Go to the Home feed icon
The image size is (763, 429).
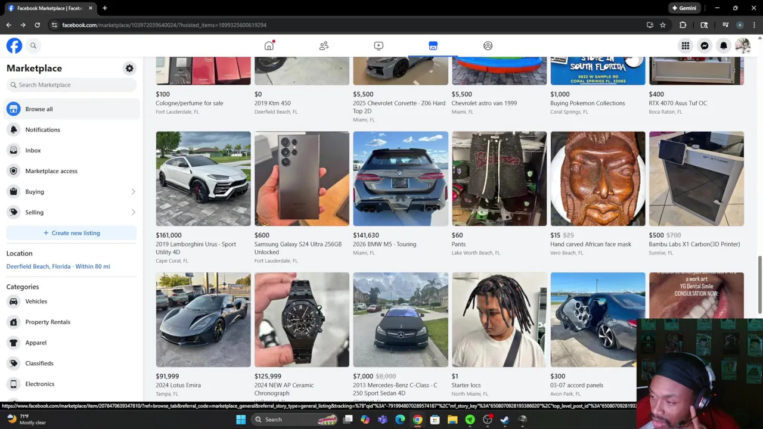pyautogui.click(x=269, y=46)
